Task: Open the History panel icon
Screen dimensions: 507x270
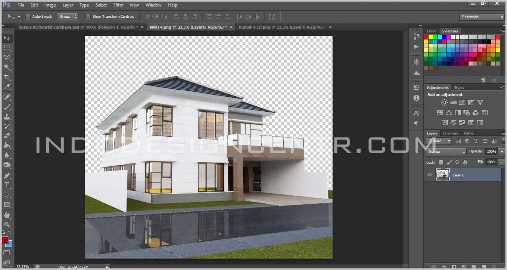Action: (416, 37)
